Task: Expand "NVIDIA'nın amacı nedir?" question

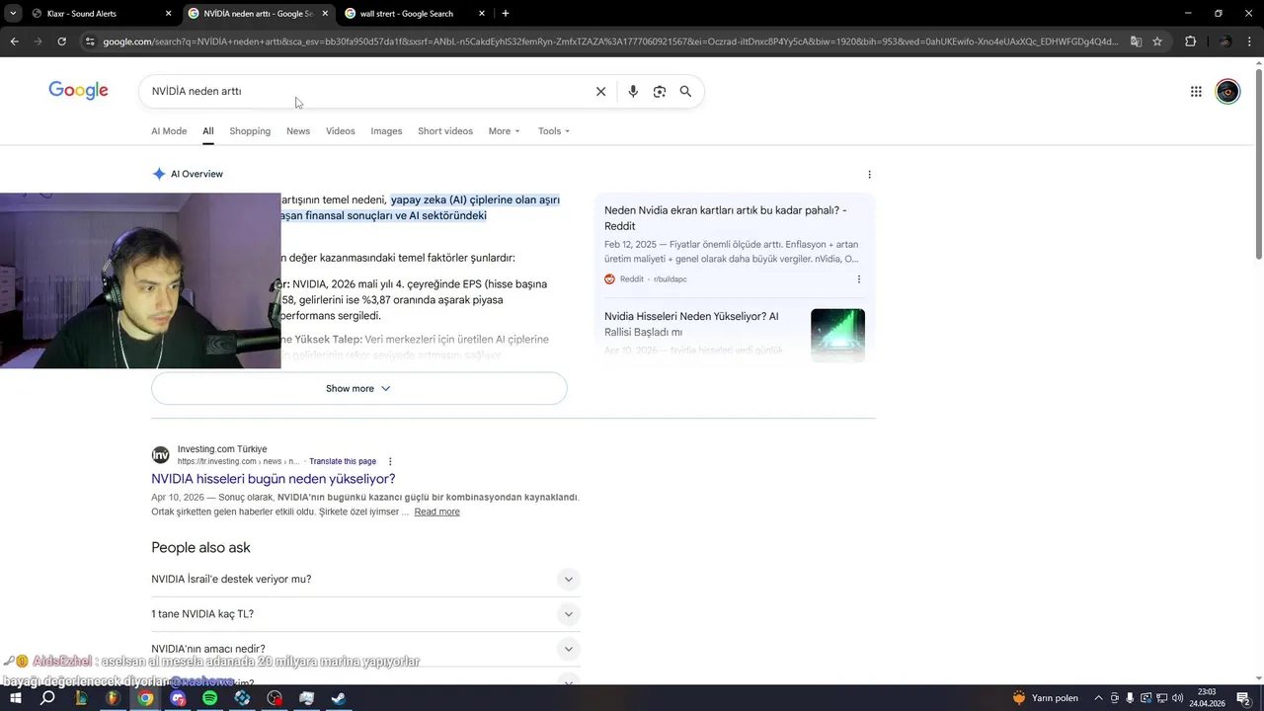Action: coord(365,649)
